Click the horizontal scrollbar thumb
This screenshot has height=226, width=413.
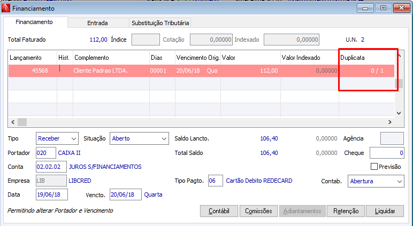(22, 122)
